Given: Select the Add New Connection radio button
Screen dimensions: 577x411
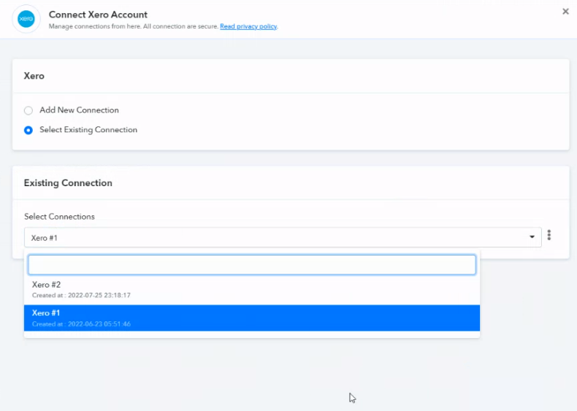Looking at the screenshot, I should (28, 110).
